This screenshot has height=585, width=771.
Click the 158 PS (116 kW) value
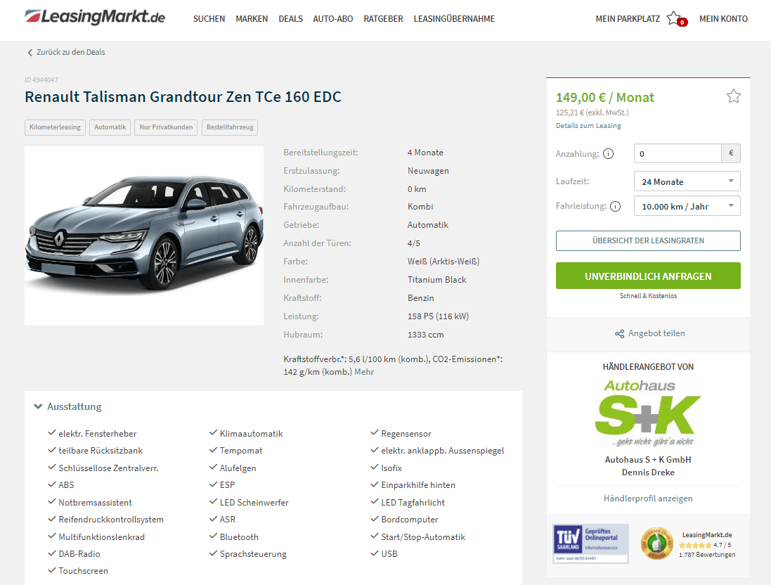tap(438, 316)
